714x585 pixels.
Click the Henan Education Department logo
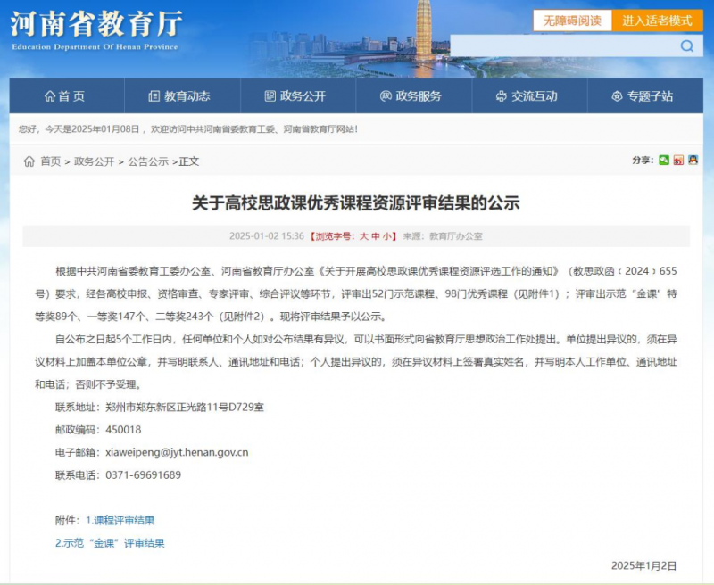point(95,28)
